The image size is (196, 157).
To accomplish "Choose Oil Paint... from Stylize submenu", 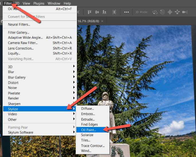I will [x=89, y=130].
